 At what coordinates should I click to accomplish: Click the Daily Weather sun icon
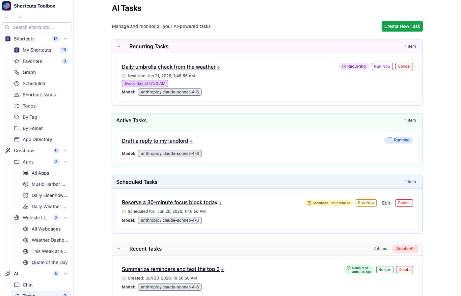click(x=26, y=207)
